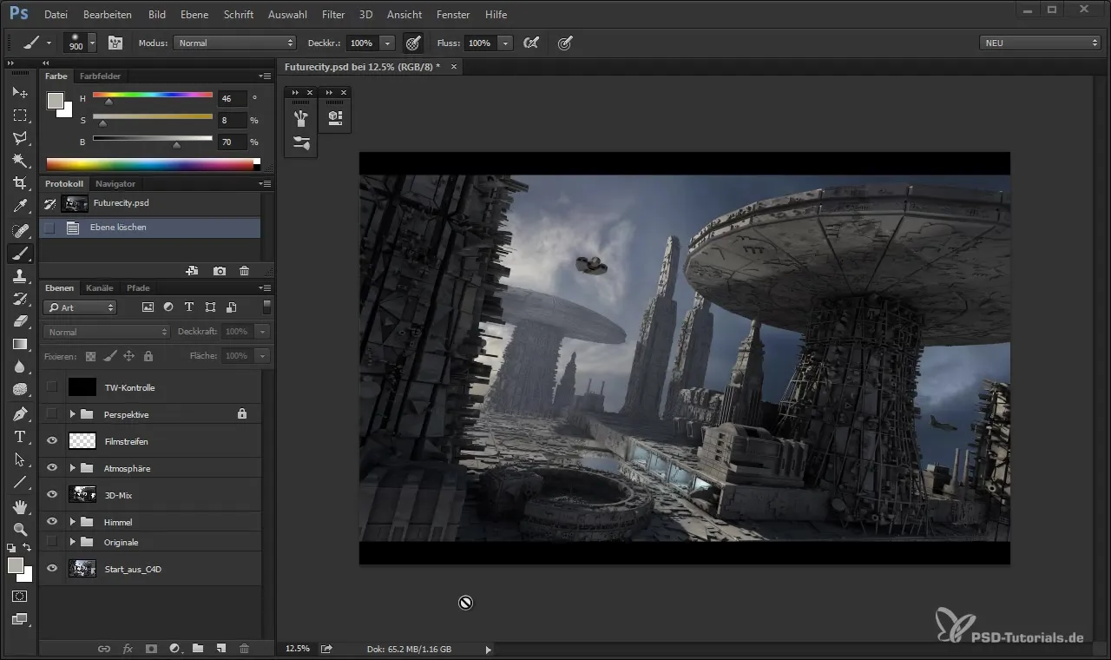The width and height of the screenshot is (1111, 660).
Task: Select the Move tool
Action: coord(19,92)
